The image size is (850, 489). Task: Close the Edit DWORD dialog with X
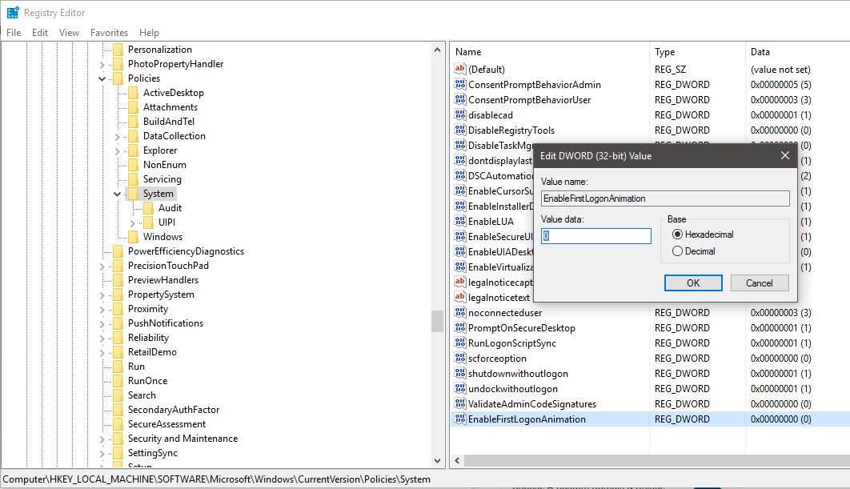(784, 155)
